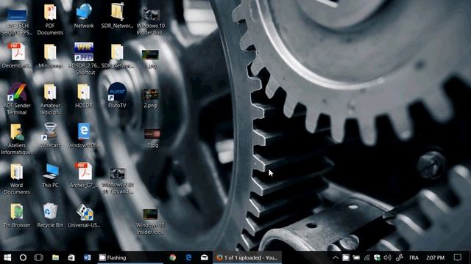Image resolution: width=471 pixels, height=264 pixels.
Task: Open the Wi-Fi network tray icon
Action: [x=366, y=257]
